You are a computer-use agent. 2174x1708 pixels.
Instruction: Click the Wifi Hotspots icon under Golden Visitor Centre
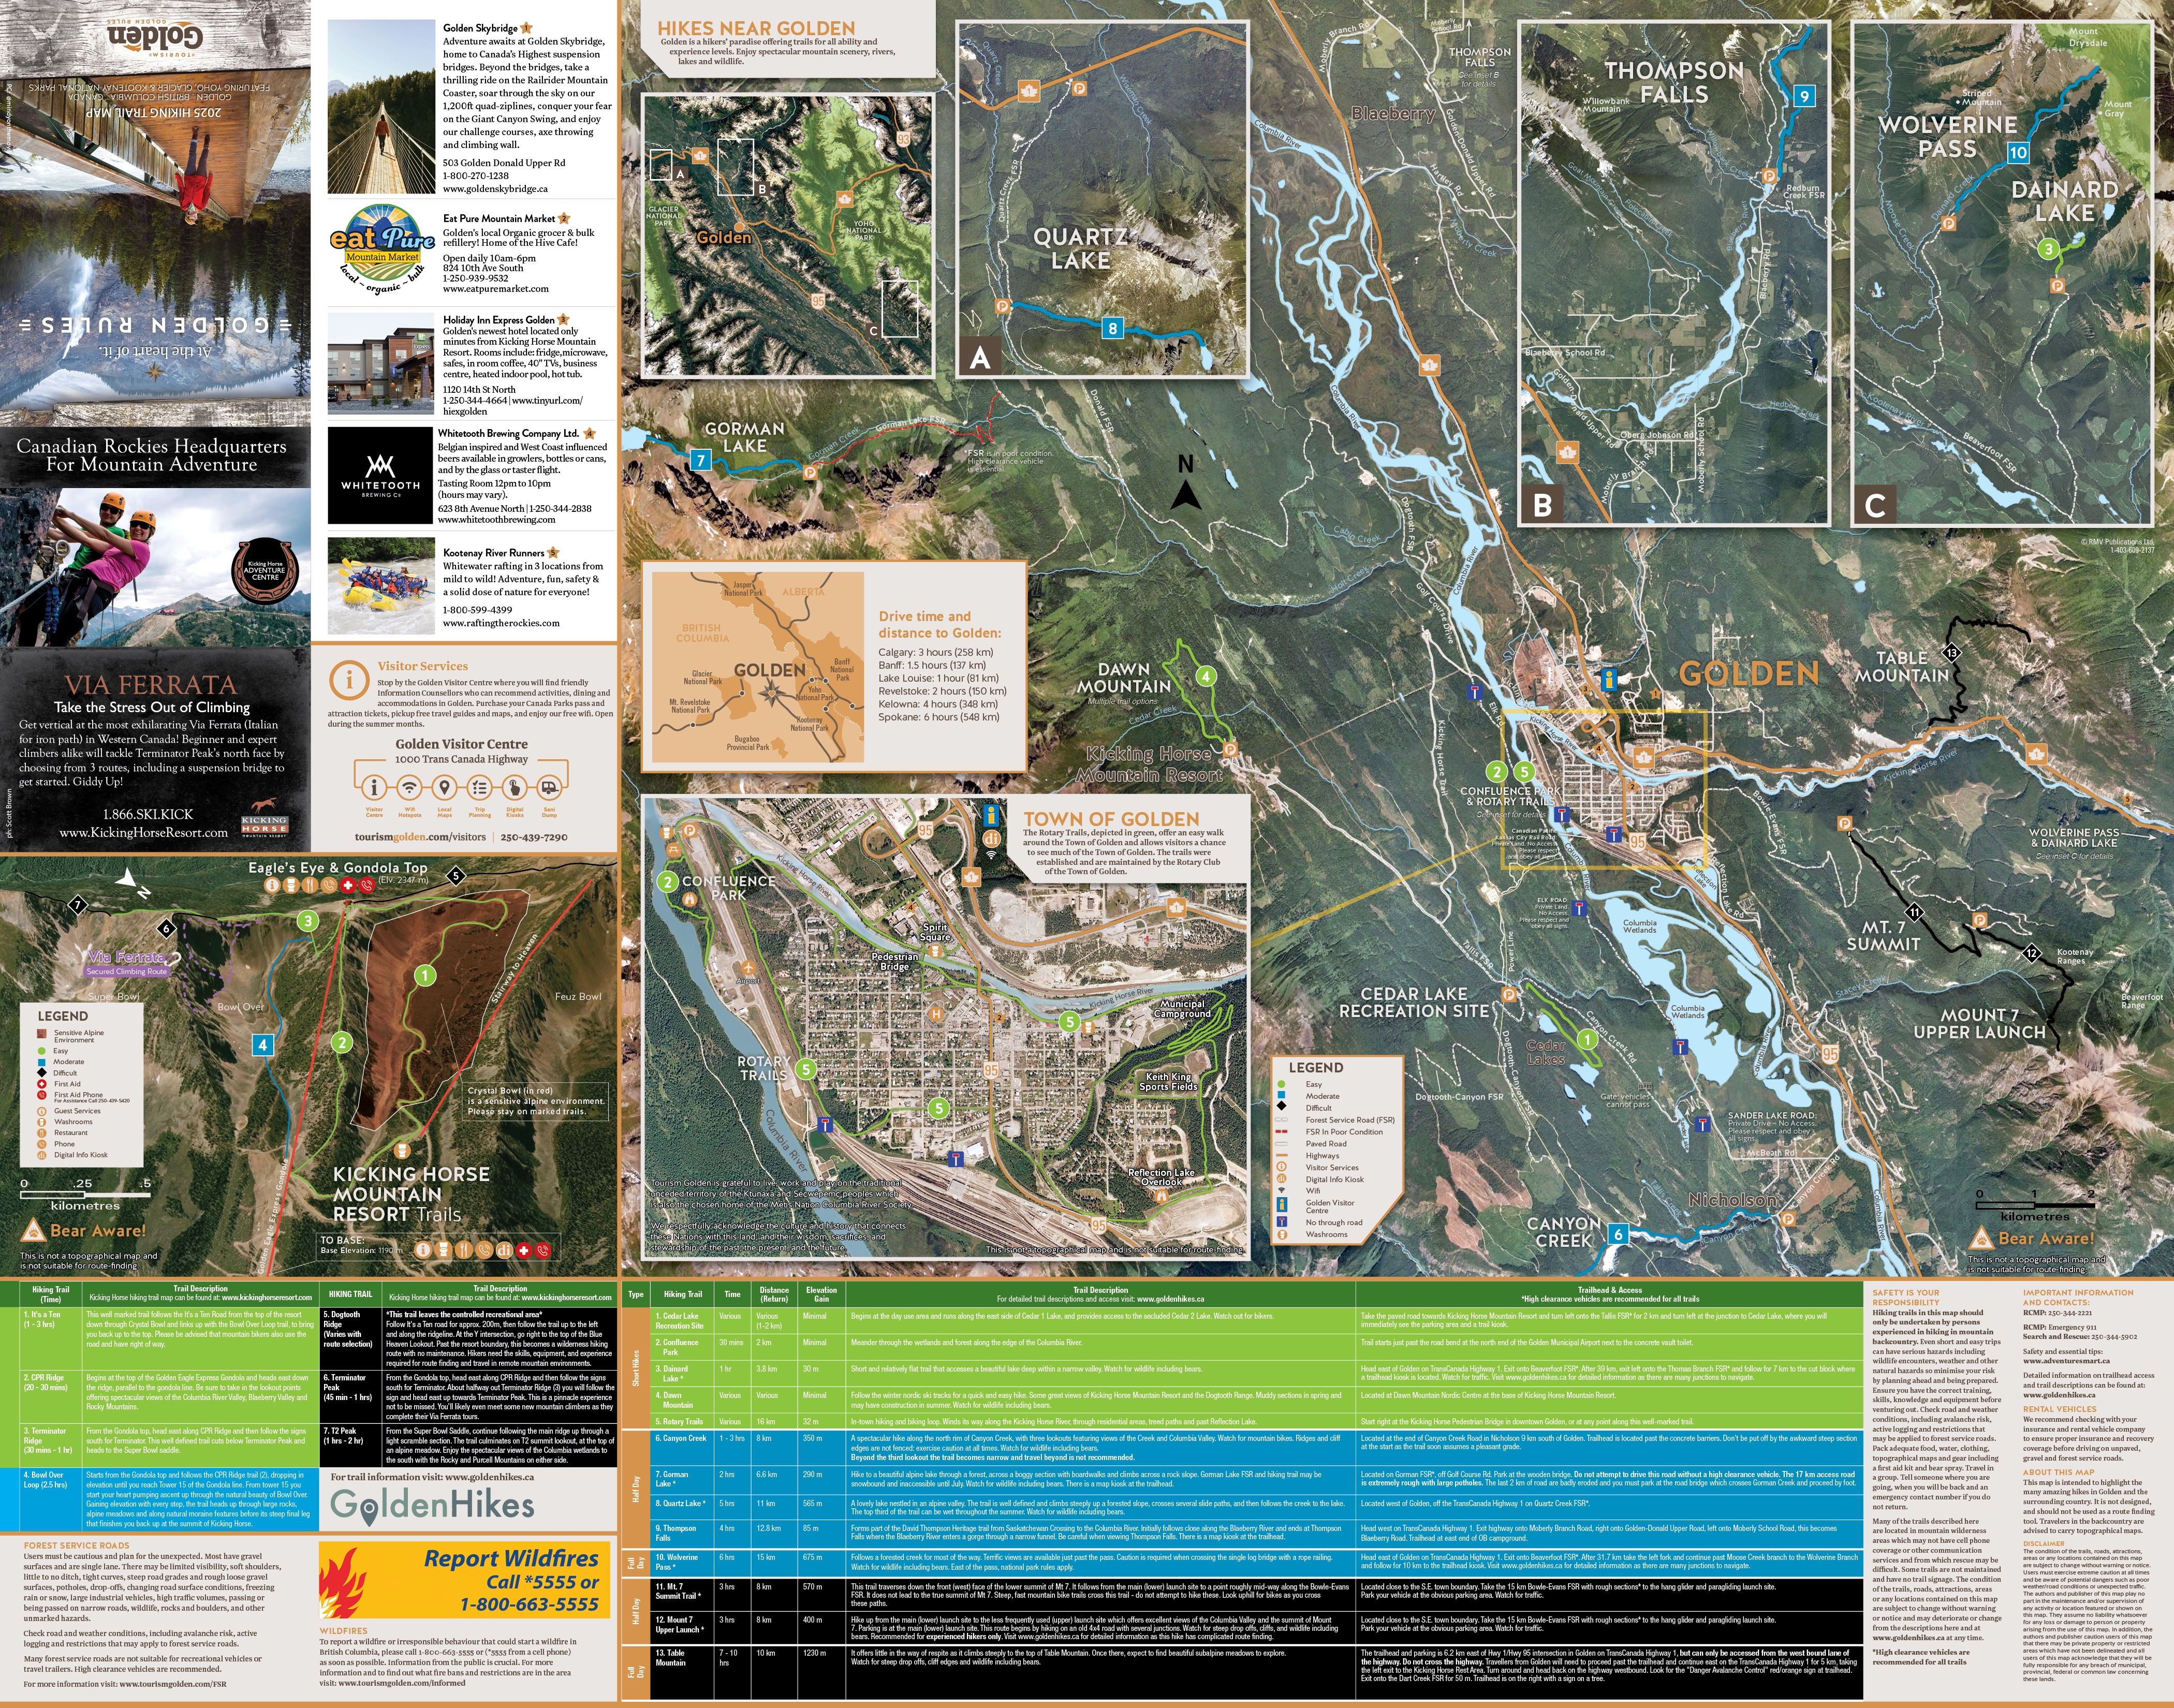point(409,787)
